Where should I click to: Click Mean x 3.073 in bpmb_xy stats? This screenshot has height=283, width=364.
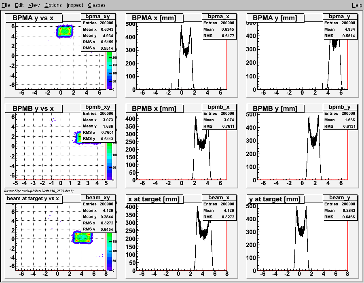tap(98, 120)
